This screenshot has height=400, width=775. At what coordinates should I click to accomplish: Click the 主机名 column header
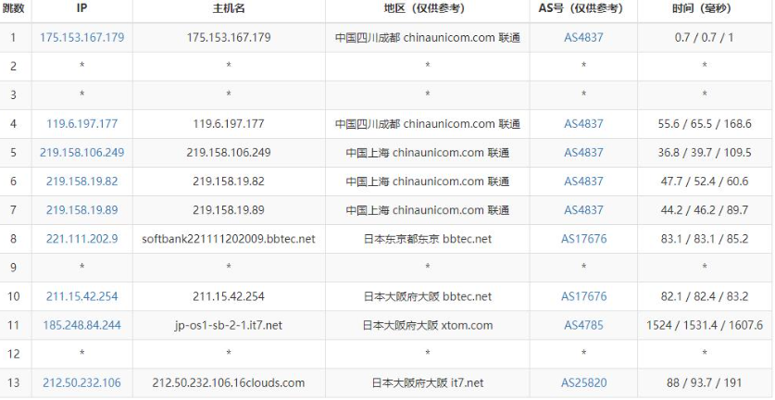pyautogui.click(x=229, y=9)
